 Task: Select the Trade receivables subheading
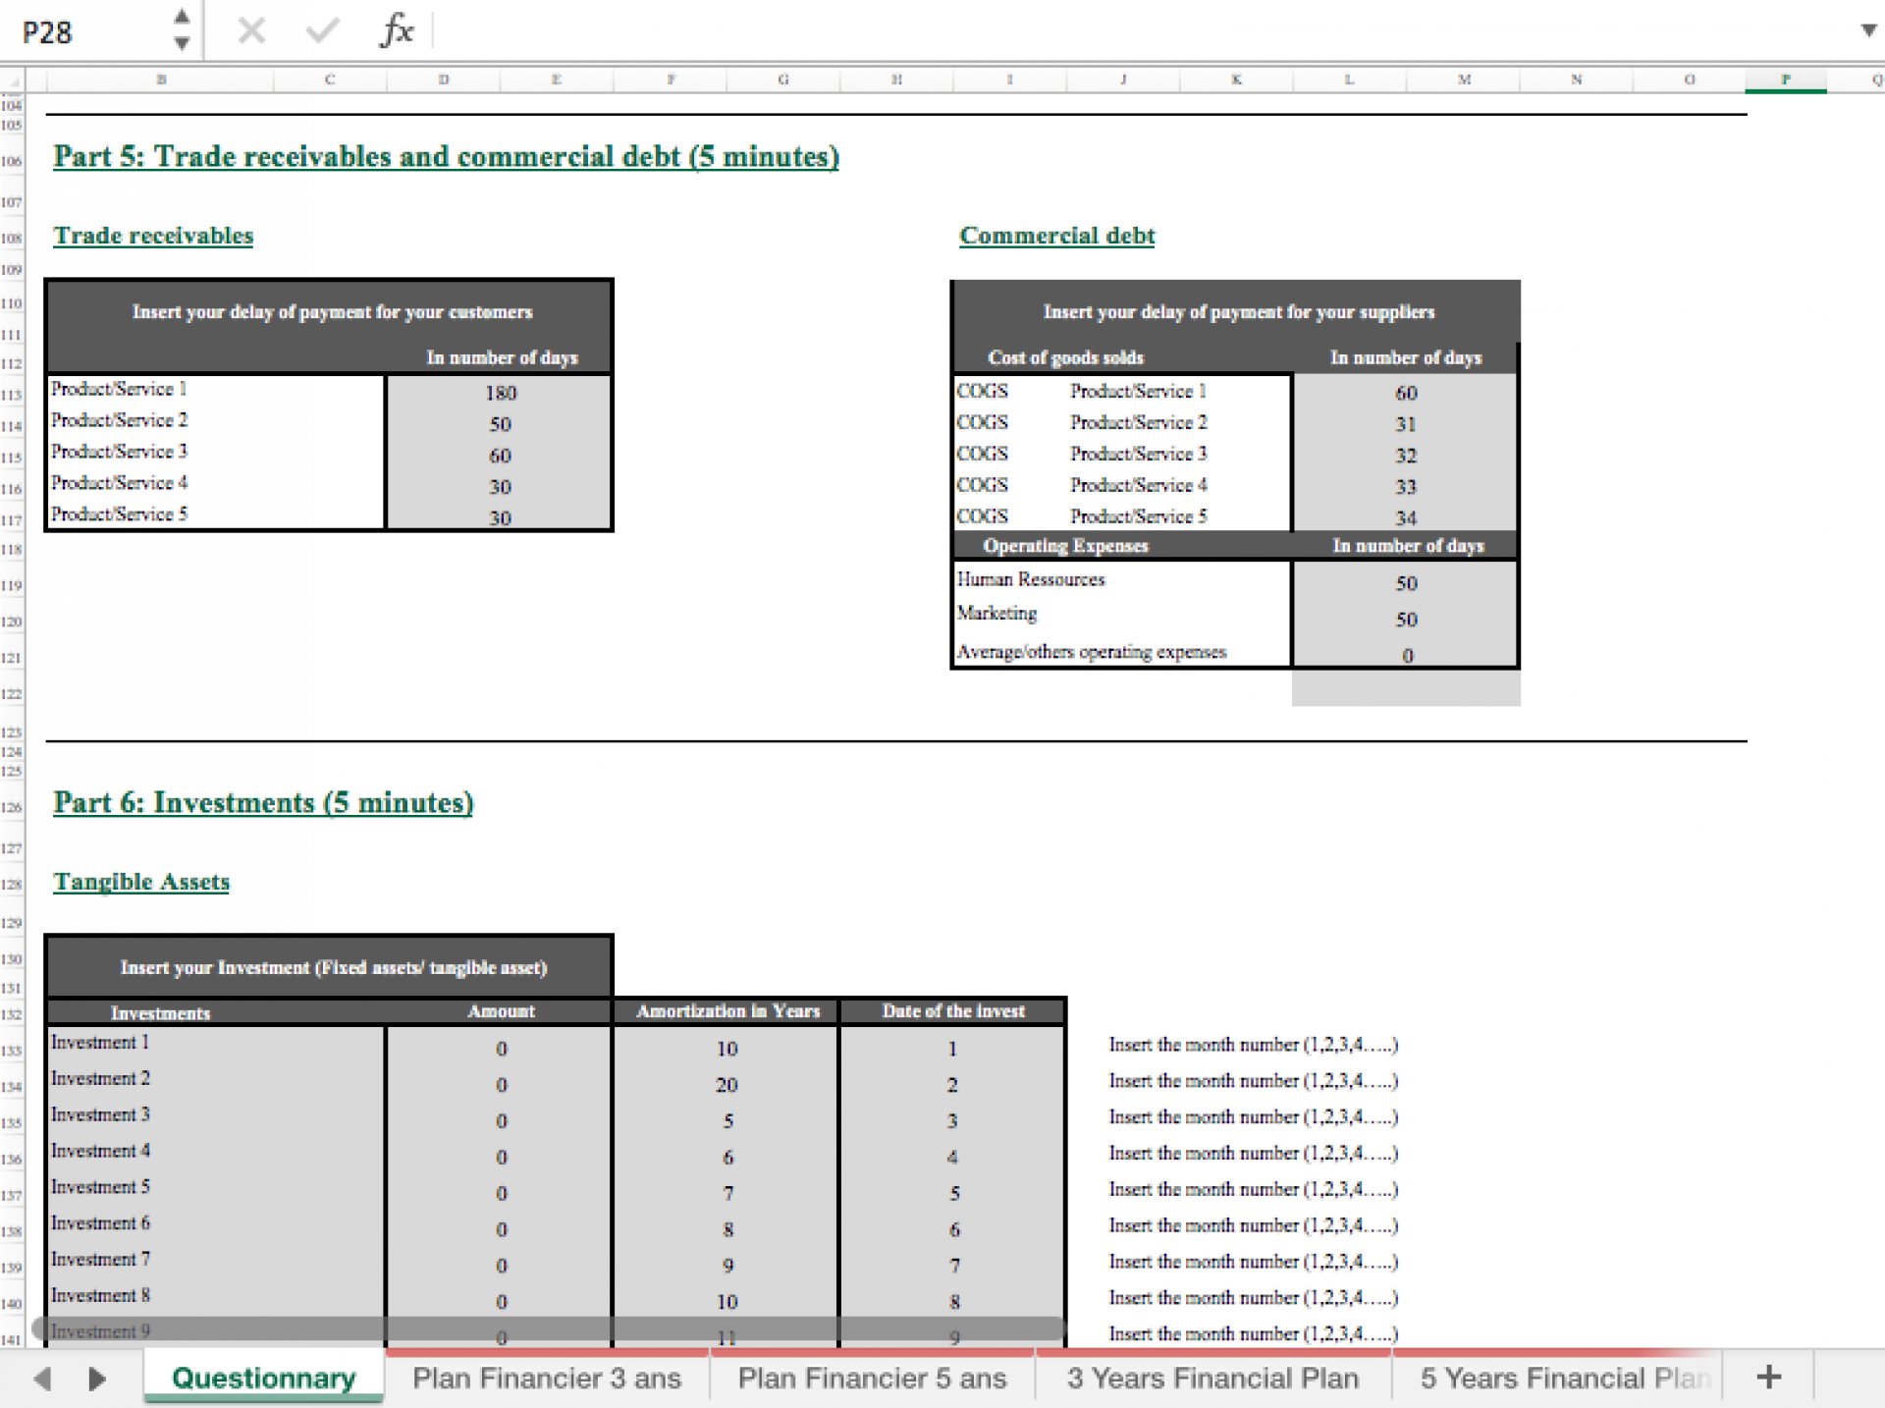point(153,236)
